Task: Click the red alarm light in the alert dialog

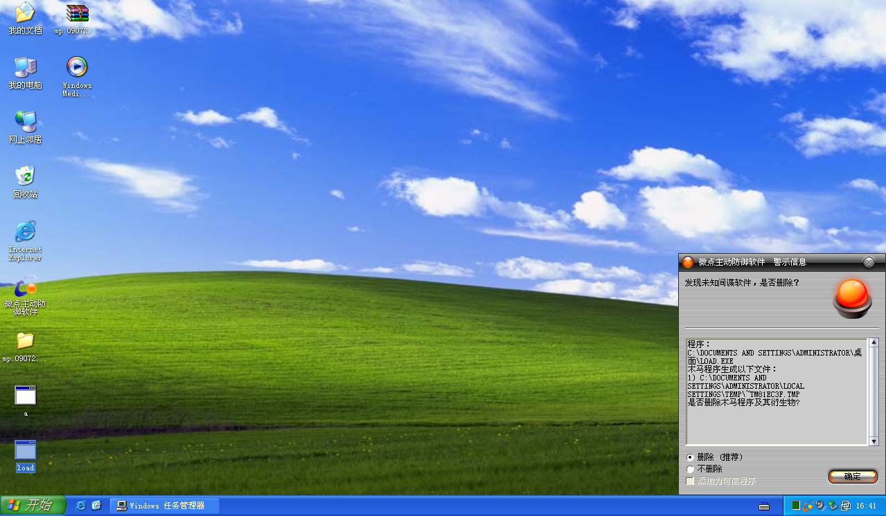Action: pos(853,298)
